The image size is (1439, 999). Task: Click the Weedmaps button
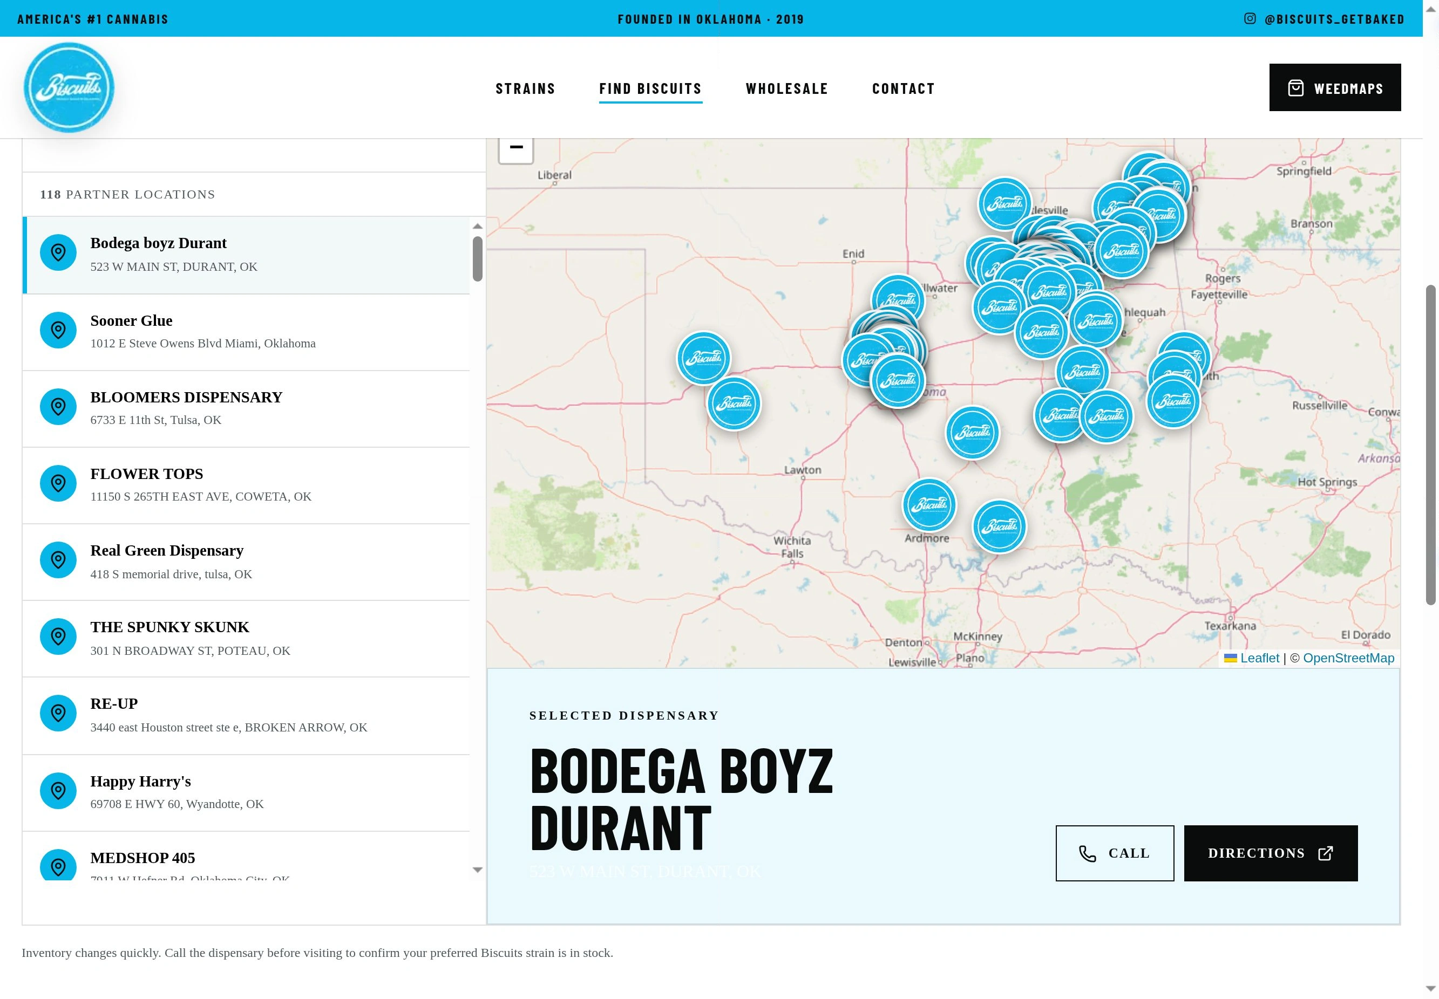(x=1335, y=87)
